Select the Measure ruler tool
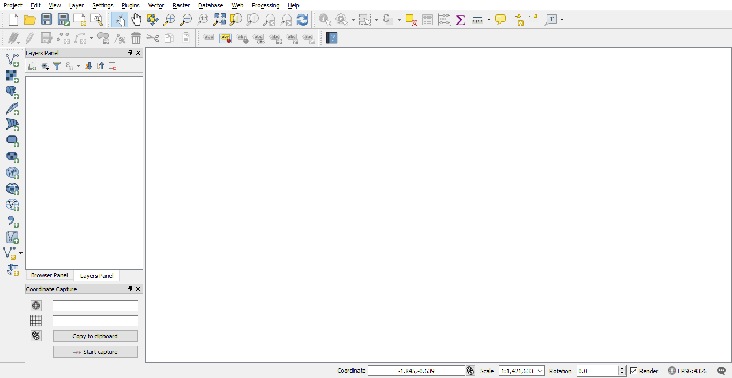Viewport: 732px width, 378px height. click(x=477, y=20)
